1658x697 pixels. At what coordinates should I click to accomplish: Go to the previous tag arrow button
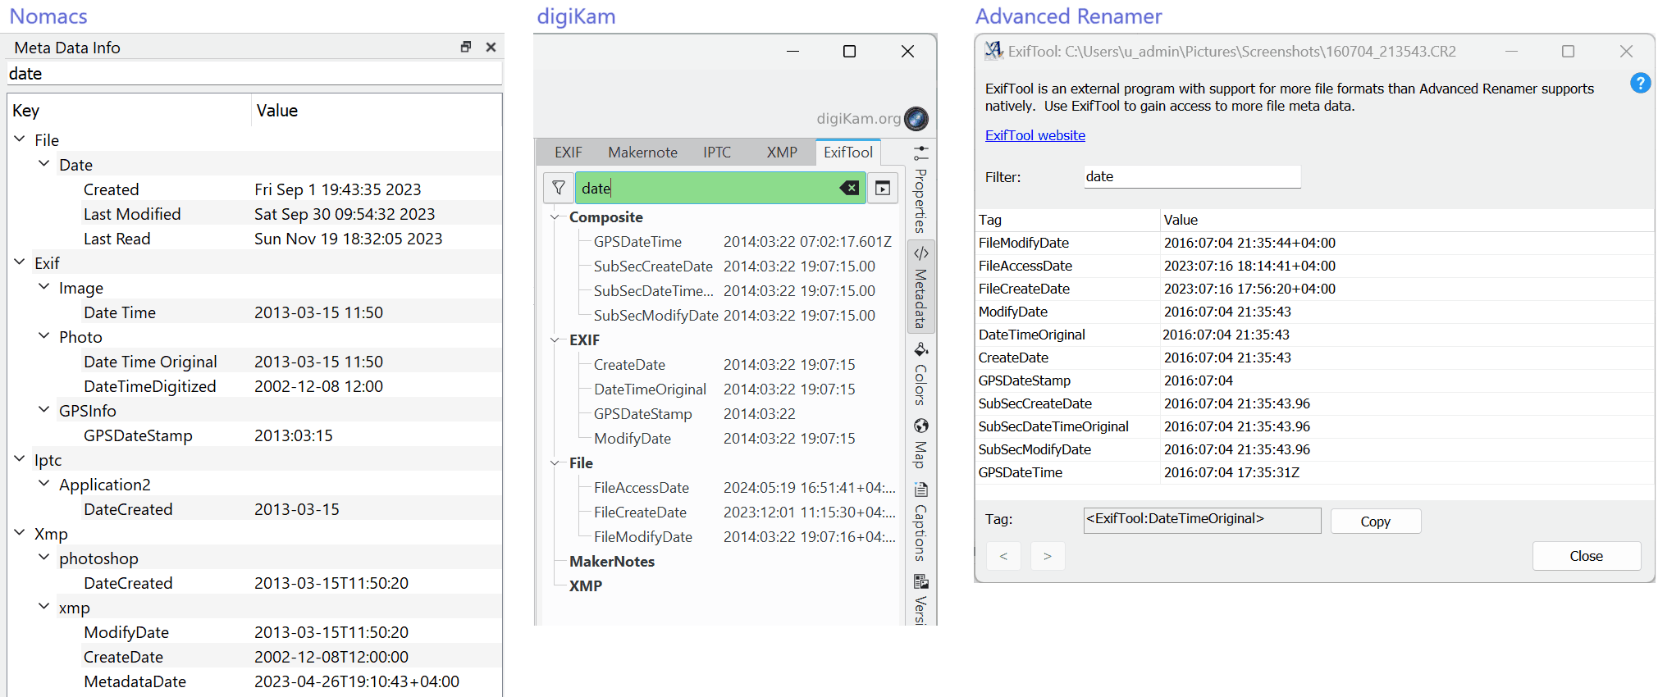(1003, 556)
